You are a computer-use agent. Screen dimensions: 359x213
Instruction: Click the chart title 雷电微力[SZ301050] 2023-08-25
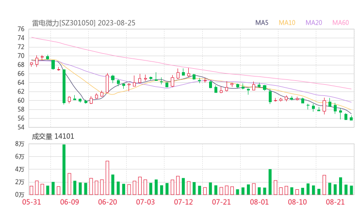pos(83,23)
